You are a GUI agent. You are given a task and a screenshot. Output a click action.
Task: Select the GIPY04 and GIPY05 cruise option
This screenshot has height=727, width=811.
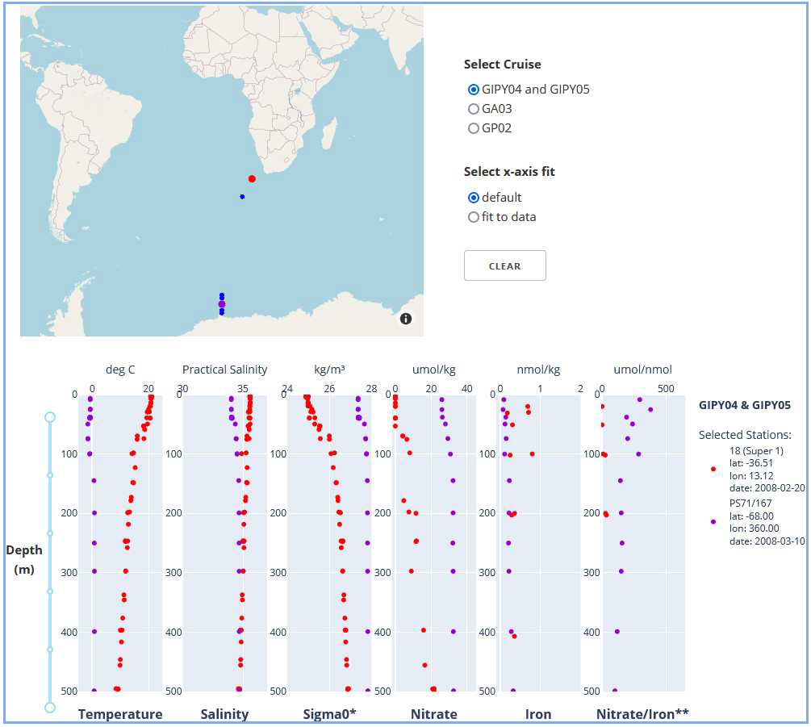[x=473, y=90]
